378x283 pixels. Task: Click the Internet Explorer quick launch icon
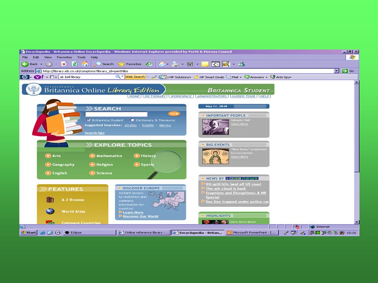pos(43,233)
